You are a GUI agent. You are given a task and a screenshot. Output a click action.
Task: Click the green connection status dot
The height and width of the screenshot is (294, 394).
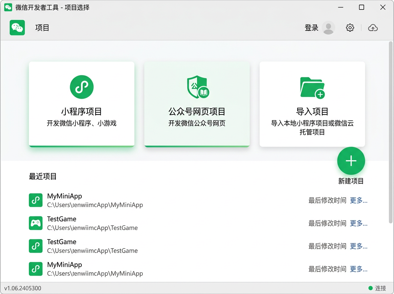pyautogui.click(x=371, y=288)
